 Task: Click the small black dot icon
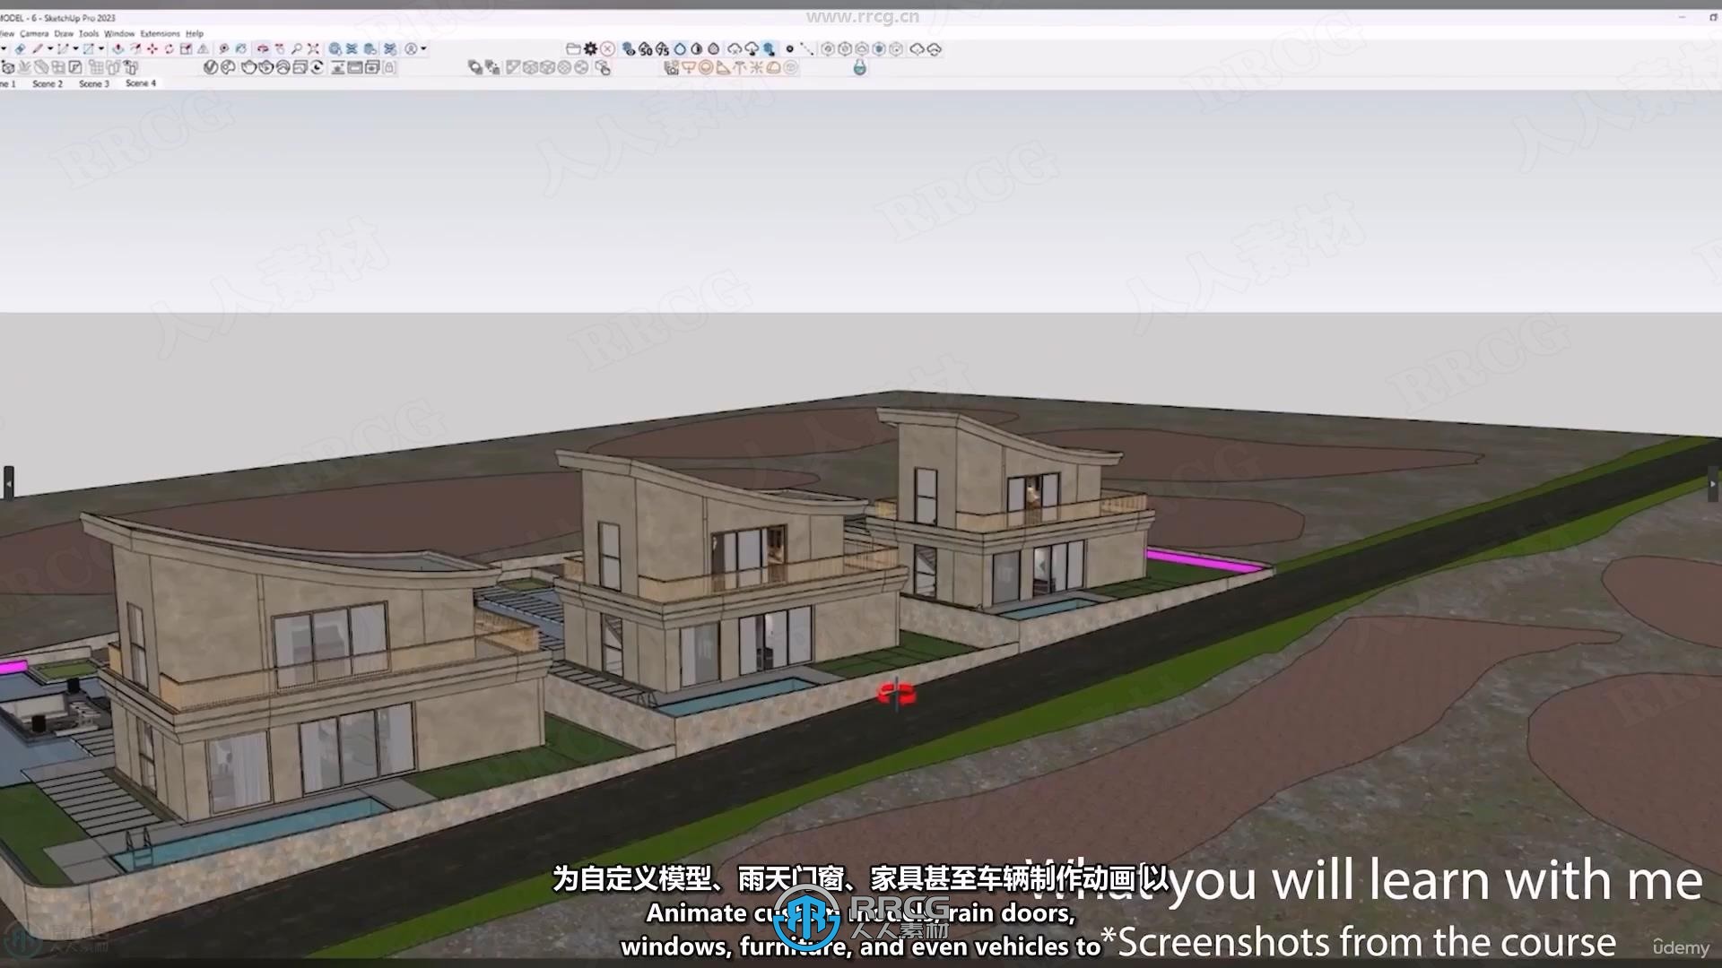point(789,48)
